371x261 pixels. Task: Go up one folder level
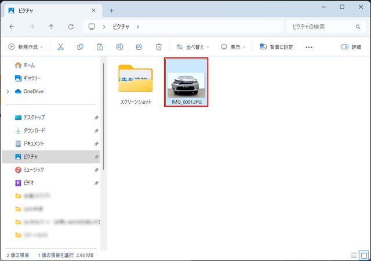(51, 27)
